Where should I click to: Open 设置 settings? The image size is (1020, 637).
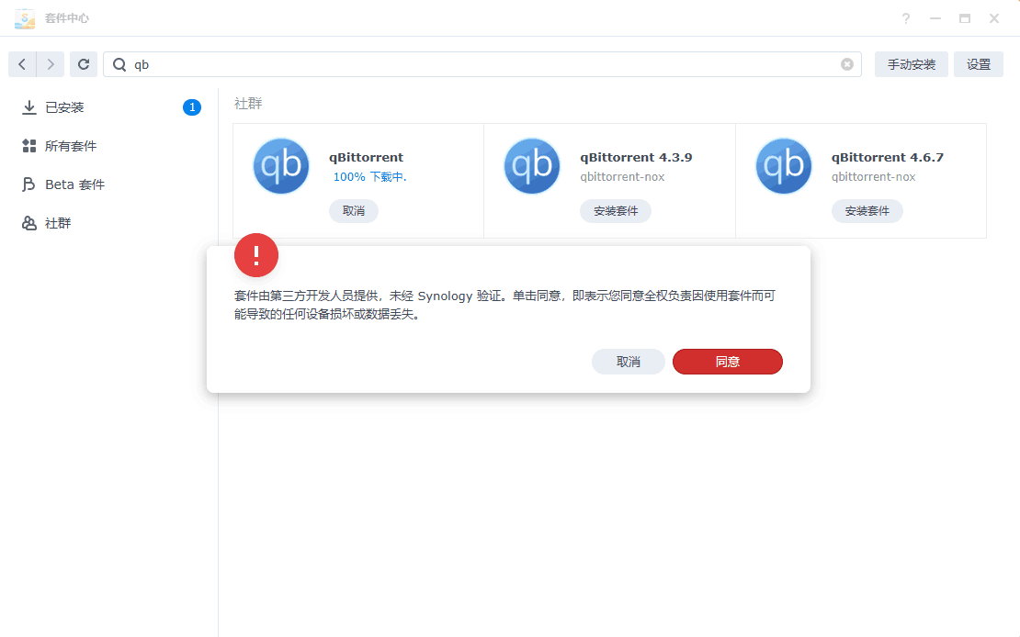979,64
